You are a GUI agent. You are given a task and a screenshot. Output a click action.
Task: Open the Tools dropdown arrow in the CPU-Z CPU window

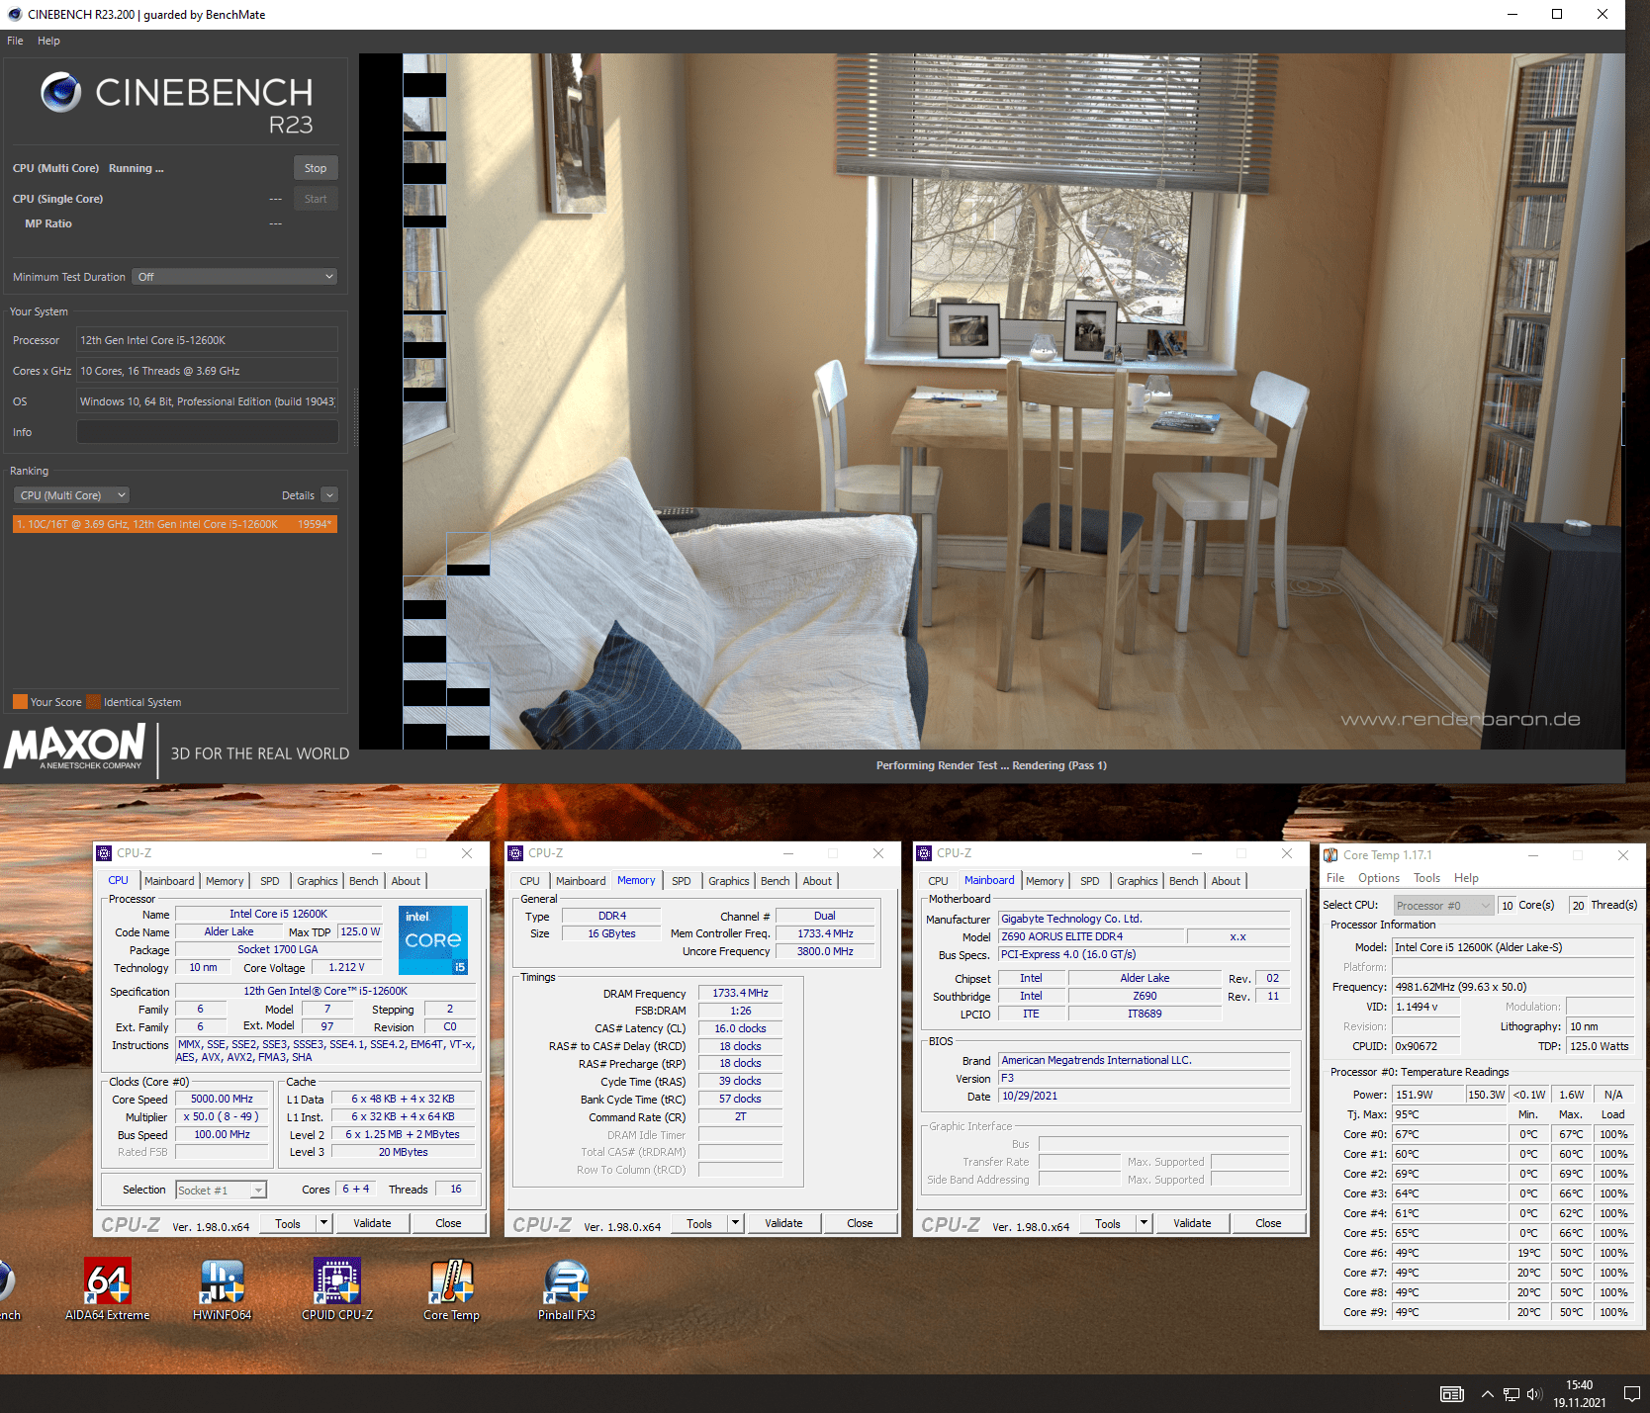(322, 1223)
